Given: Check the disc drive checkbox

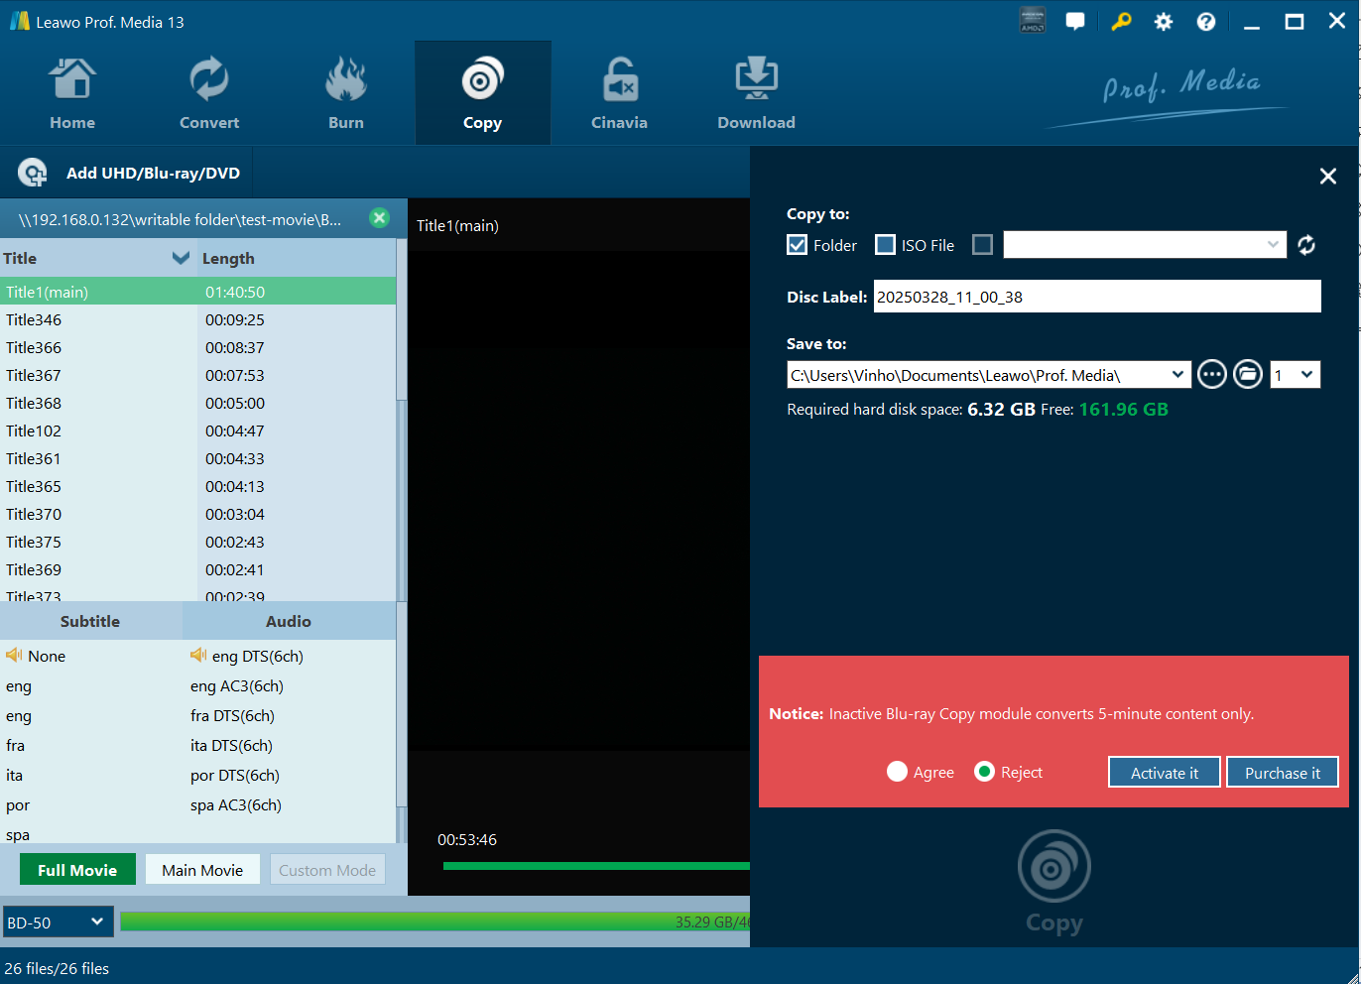Looking at the screenshot, I should [982, 245].
